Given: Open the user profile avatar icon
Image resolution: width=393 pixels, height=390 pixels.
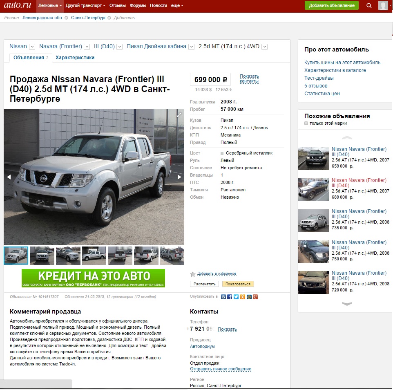Looking at the screenshot, I should pyautogui.click(x=383, y=5).
